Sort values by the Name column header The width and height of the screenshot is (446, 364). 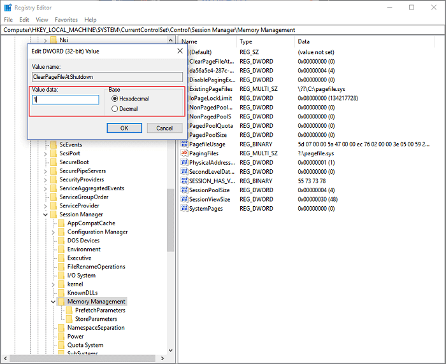pyautogui.click(x=208, y=41)
